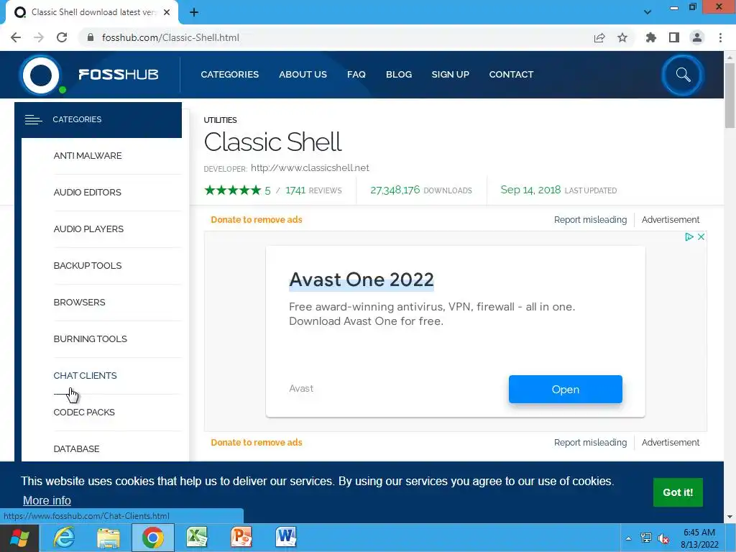
Task: Click the taskbar clock
Action: [699, 538]
